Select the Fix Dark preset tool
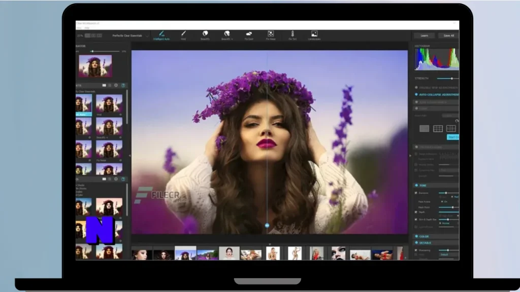Screen dimensions: 520x292 [x=249, y=35]
